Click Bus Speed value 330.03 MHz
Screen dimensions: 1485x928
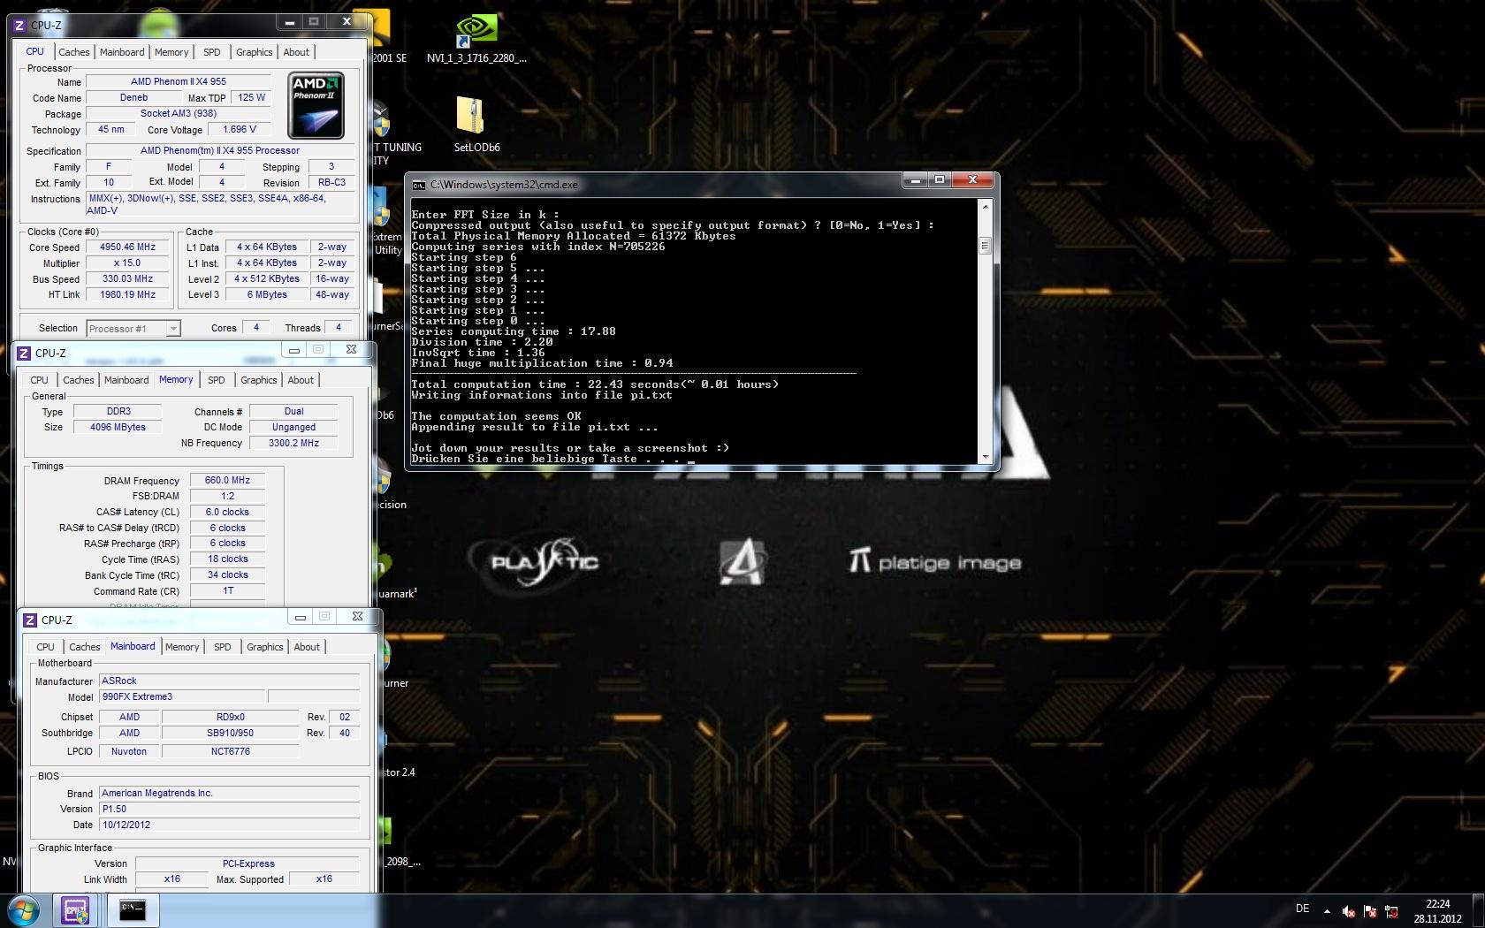(x=127, y=279)
